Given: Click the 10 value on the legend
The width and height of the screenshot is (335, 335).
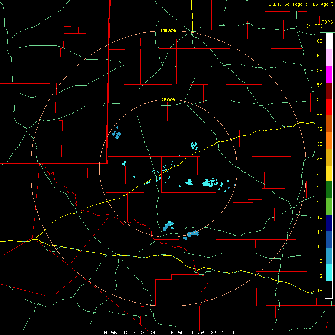Looking at the screenshot, I should tap(320, 246).
